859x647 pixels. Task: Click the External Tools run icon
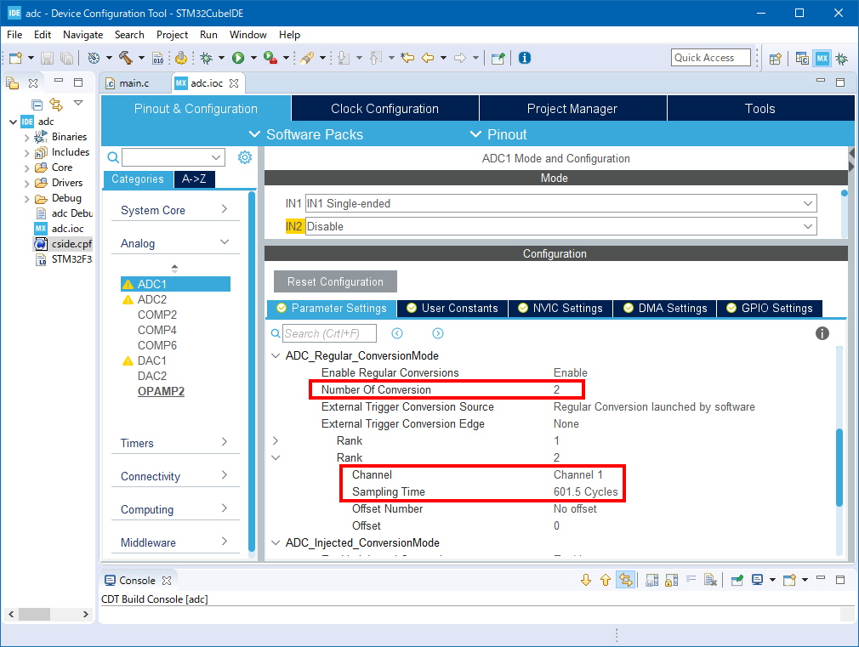pyautogui.click(x=270, y=58)
